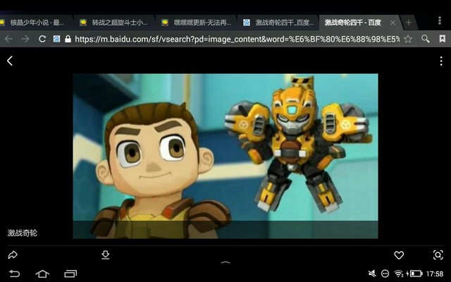The width and height of the screenshot is (451, 282).
Task: Share the image with arrow icon
Action: tap(13, 255)
